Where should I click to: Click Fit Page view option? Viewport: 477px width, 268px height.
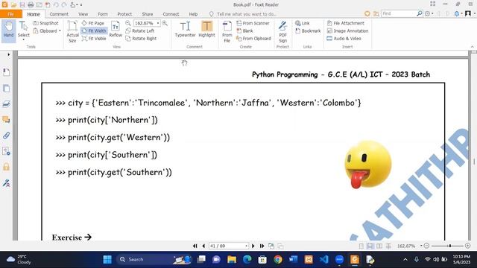pos(93,23)
